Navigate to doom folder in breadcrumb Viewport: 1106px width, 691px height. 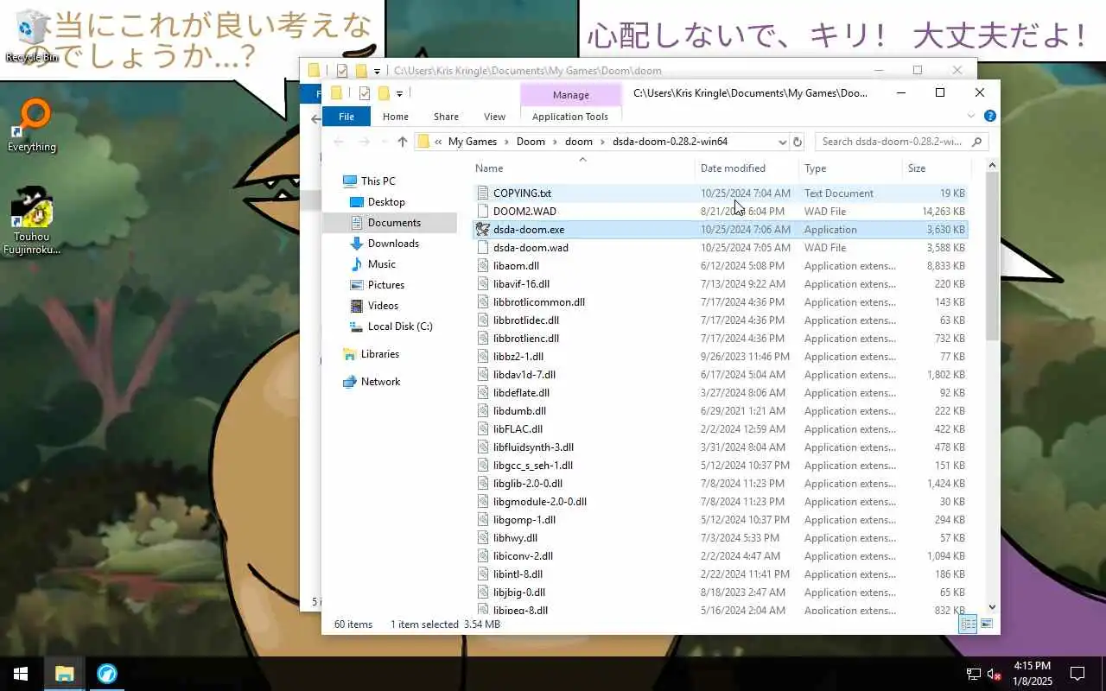579,142
